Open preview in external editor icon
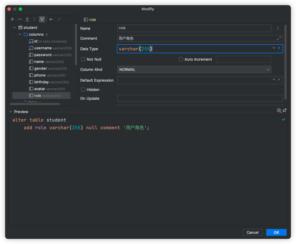The width and height of the screenshot is (296, 244). click(x=285, y=110)
